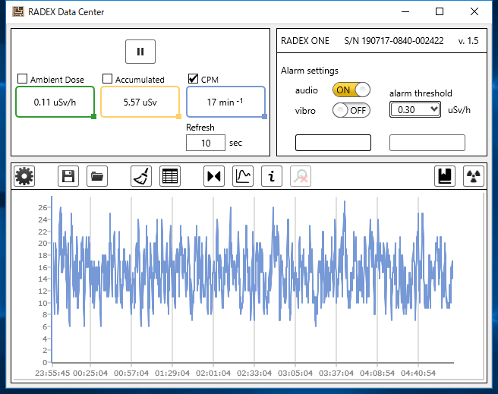Pause the live data recording
The height and width of the screenshot is (394, 498).
pyautogui.click(x=140, y=52)
